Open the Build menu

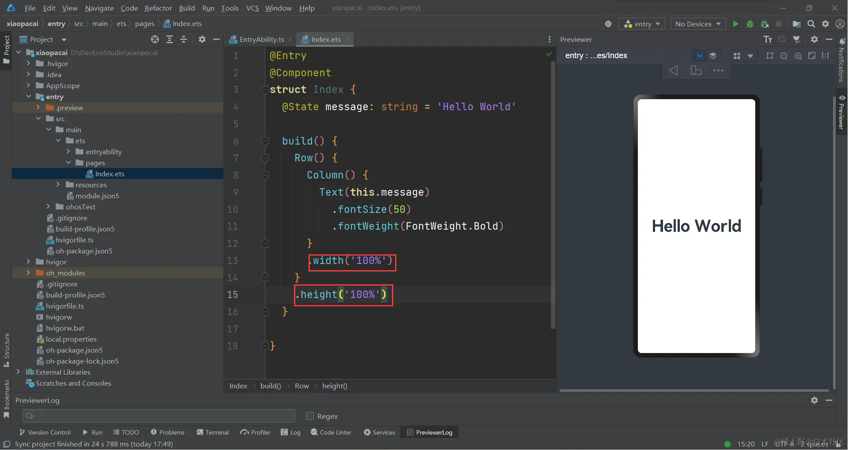(187, 8)
